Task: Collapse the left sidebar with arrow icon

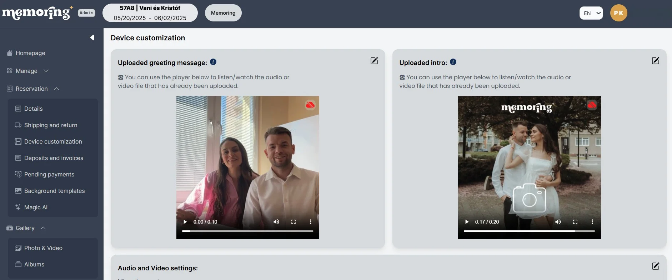Action: coord(92,37)
